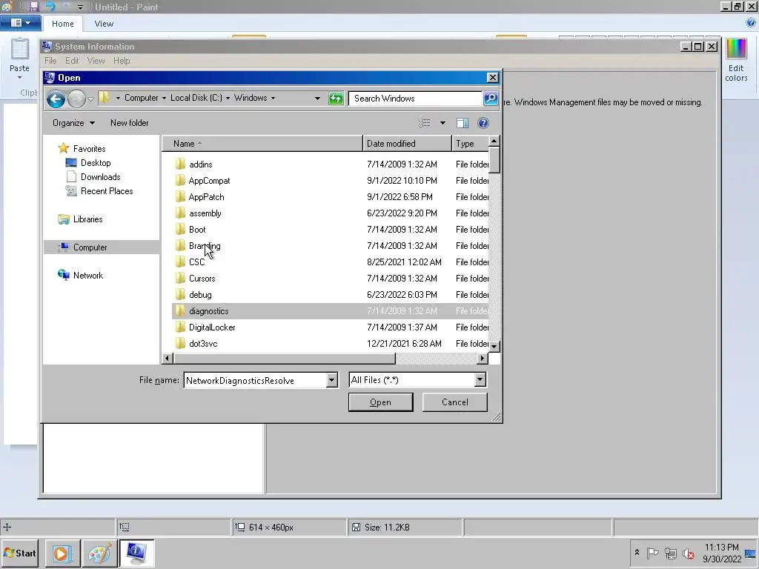This screenshot has height=569, width=759.
Task: Click the change view icon in the dialog toolbar
Action: 425,123
